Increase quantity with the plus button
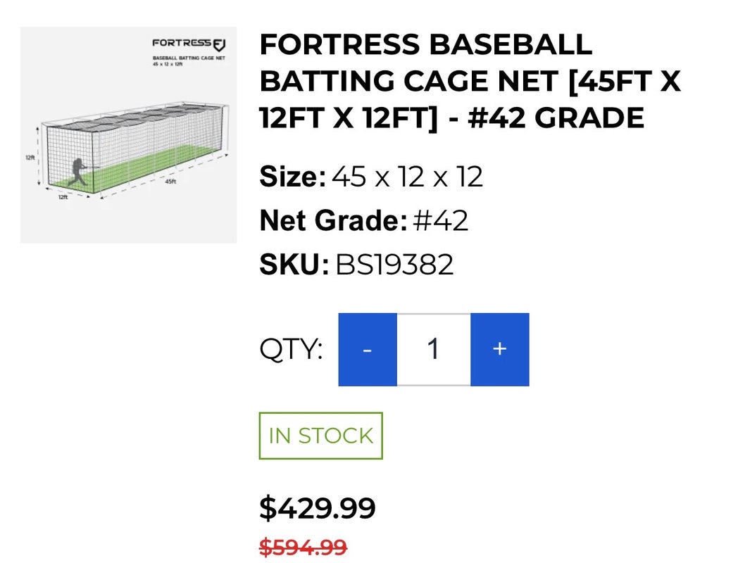 coord(499,350)
